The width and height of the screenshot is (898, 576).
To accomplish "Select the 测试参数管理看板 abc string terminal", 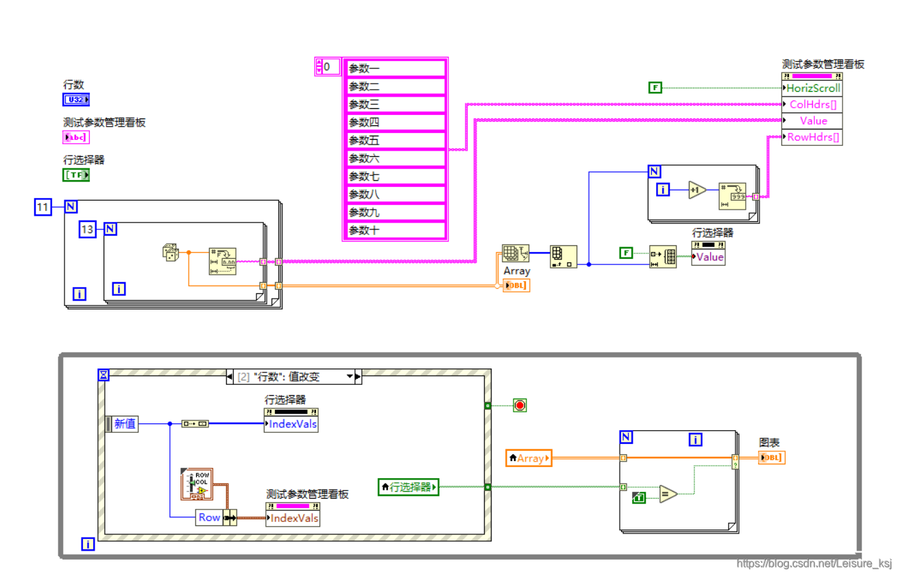I will (76, 137).
